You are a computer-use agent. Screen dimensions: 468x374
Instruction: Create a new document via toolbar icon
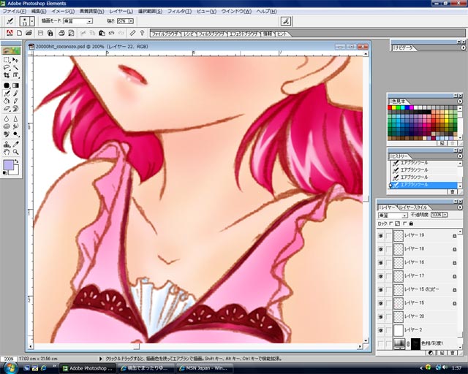[20, 33]
